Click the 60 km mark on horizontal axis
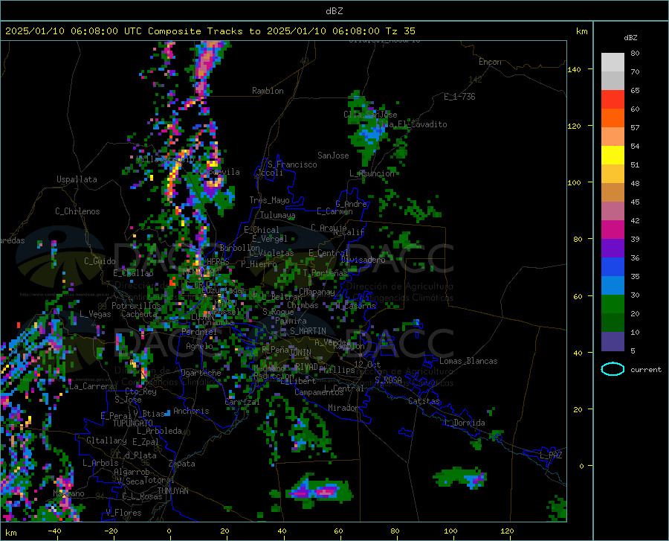The width and height of the screenshot is (669, 541). click(x=338, y=531)
